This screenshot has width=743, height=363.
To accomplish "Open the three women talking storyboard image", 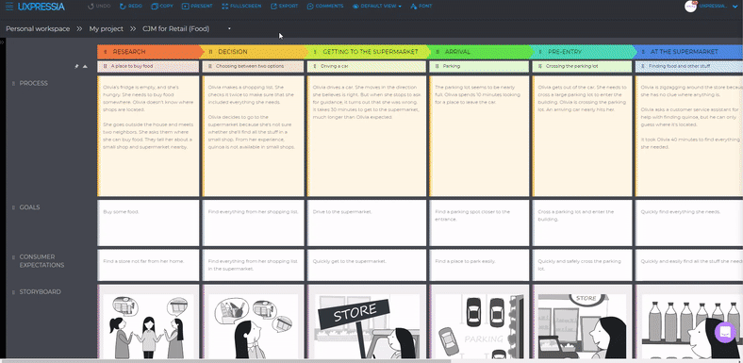I will 148,326.
